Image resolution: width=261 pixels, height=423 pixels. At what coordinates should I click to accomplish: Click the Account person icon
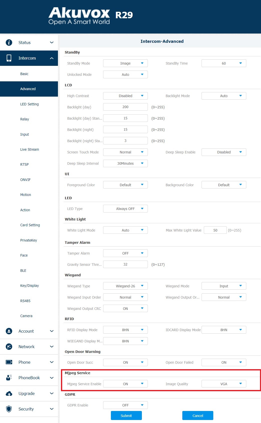(9, 331)
